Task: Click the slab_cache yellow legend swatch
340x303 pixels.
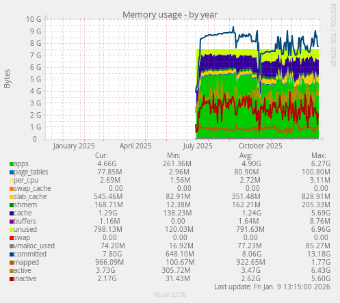Action: pos(12,197)
